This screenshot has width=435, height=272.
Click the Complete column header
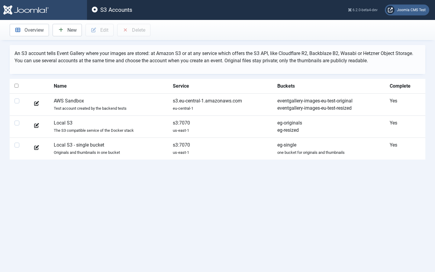(x=400, y=86)
